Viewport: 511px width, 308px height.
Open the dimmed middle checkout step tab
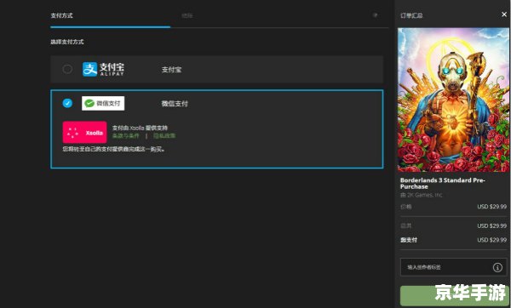pos(187,15)
